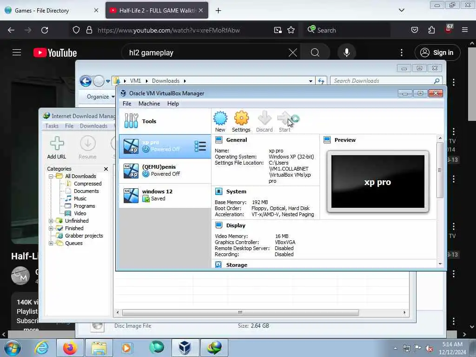This screenshot has width=476, height=357.
Task: Open the YouTube settings three-dot menu
Action: [x=401, y=53]
